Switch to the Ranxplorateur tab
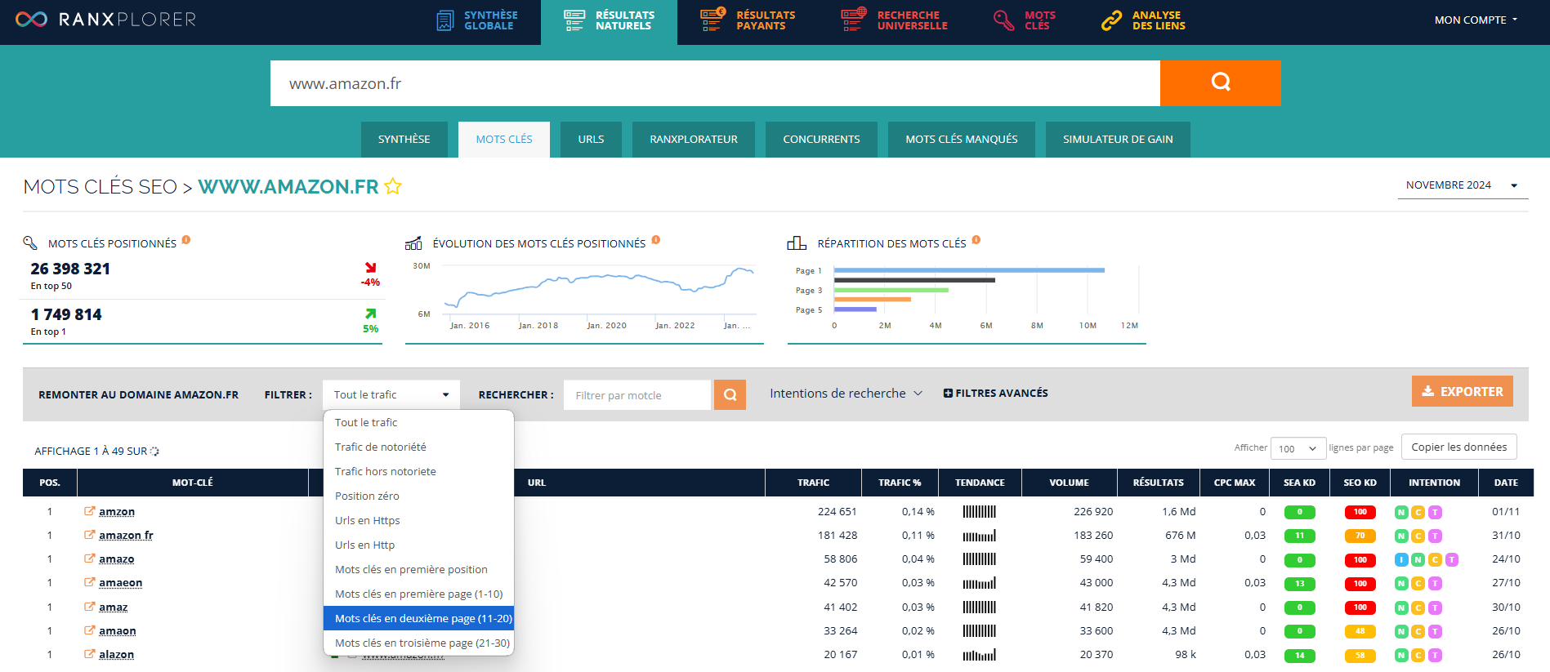Viewport: 1550px width, 672px height. tap(694, 140)
